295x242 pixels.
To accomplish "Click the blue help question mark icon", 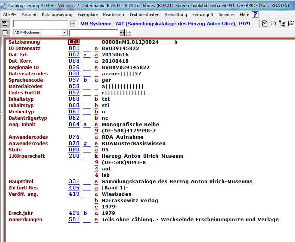I will point(255,15).
